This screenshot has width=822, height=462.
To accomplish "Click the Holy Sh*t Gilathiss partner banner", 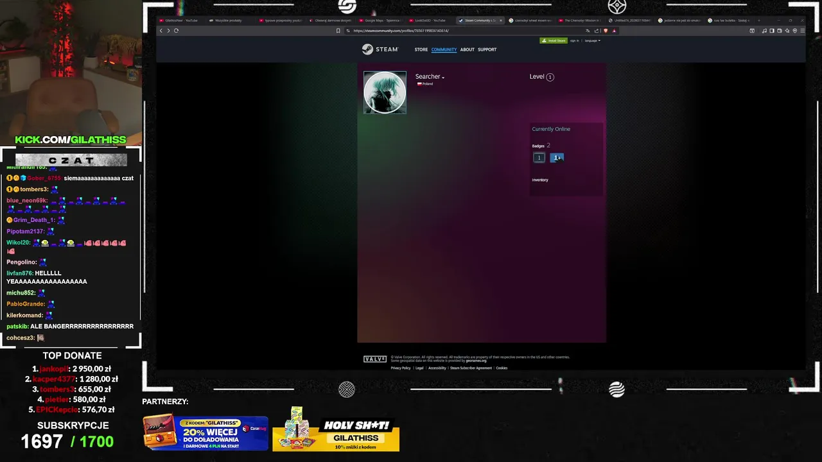I will click(336, 430).
